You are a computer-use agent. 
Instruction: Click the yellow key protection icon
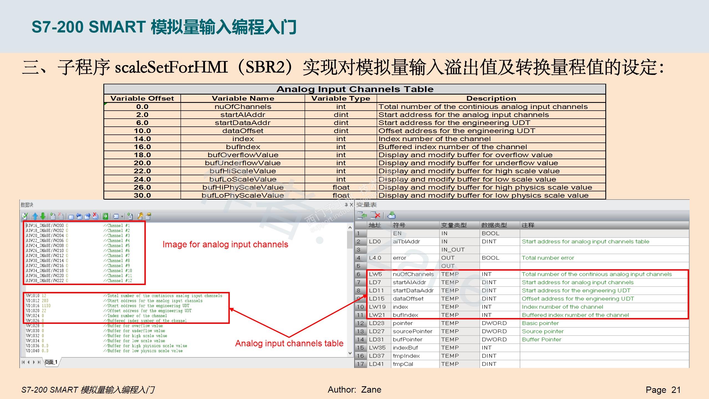coord(140,216)
